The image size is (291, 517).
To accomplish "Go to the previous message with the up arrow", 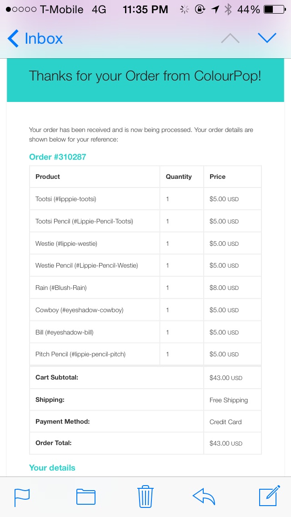I will point(230,39).
